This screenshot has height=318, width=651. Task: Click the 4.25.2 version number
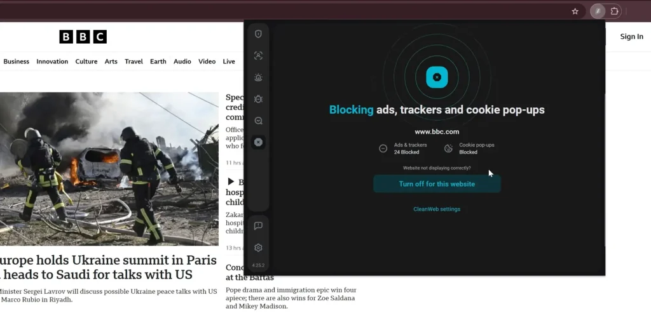(258, 265)
